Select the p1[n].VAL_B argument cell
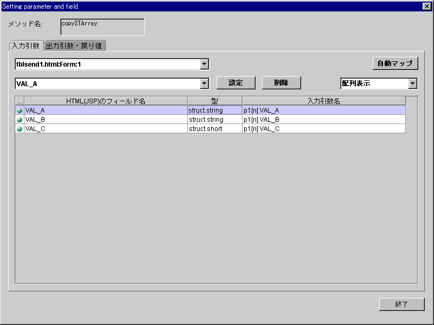This screenshot has height=325, width=434. click(x=323, y=120)
